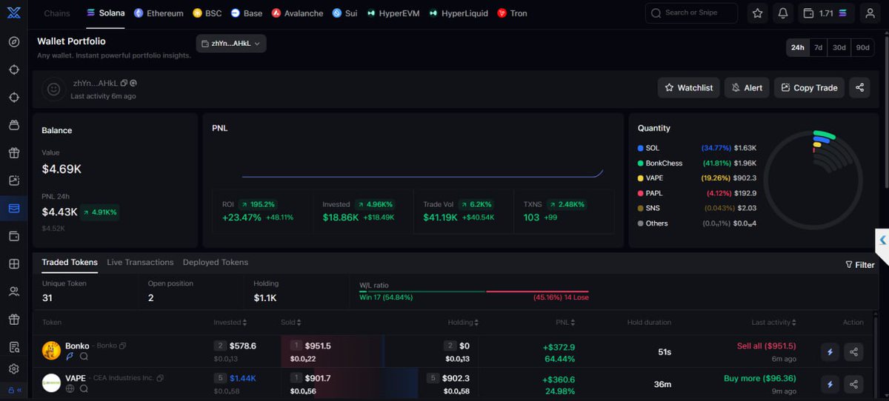Switch to the Tron chain
Viewport: 889px width, 401px height.
tap(513, 13)
